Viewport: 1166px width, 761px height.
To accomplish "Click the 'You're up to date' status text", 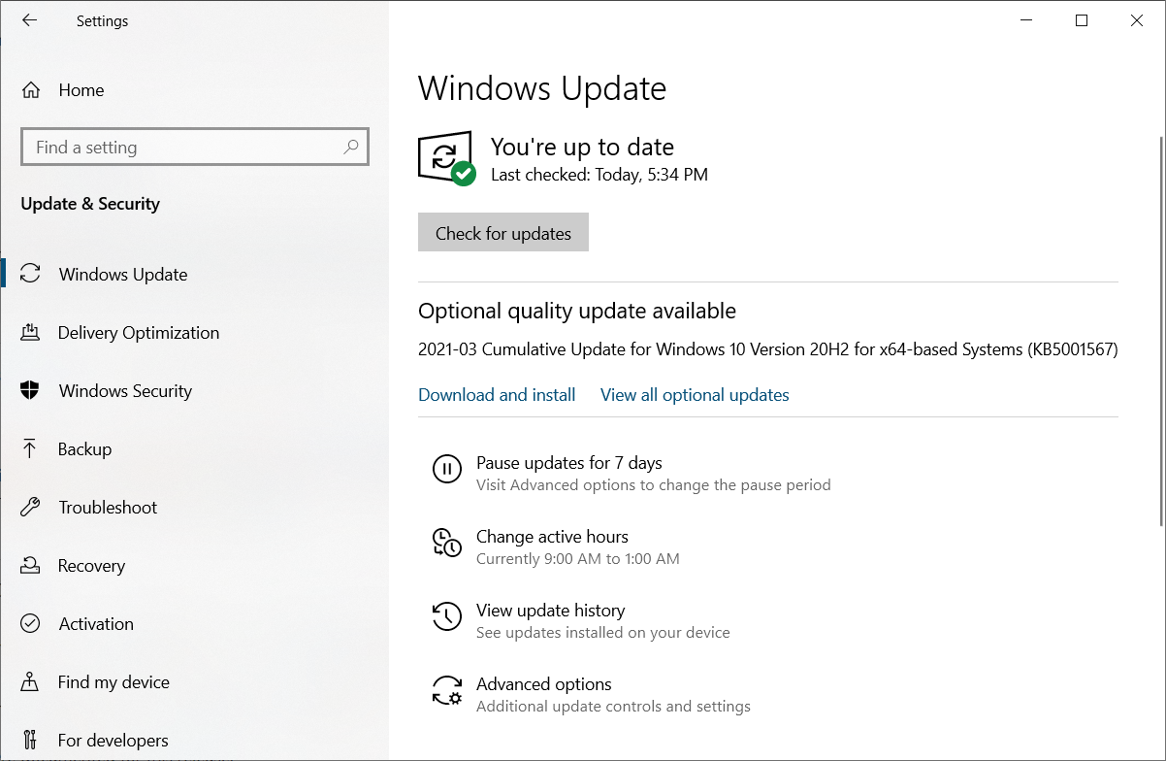I will pos(582,147).
